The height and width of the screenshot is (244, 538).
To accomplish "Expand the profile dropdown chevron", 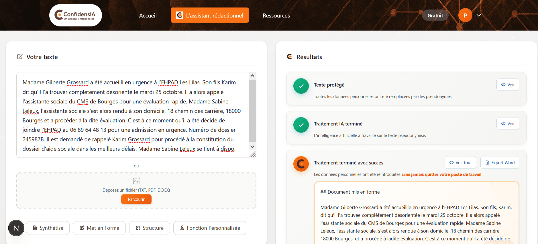I will [x=479, y=15].
